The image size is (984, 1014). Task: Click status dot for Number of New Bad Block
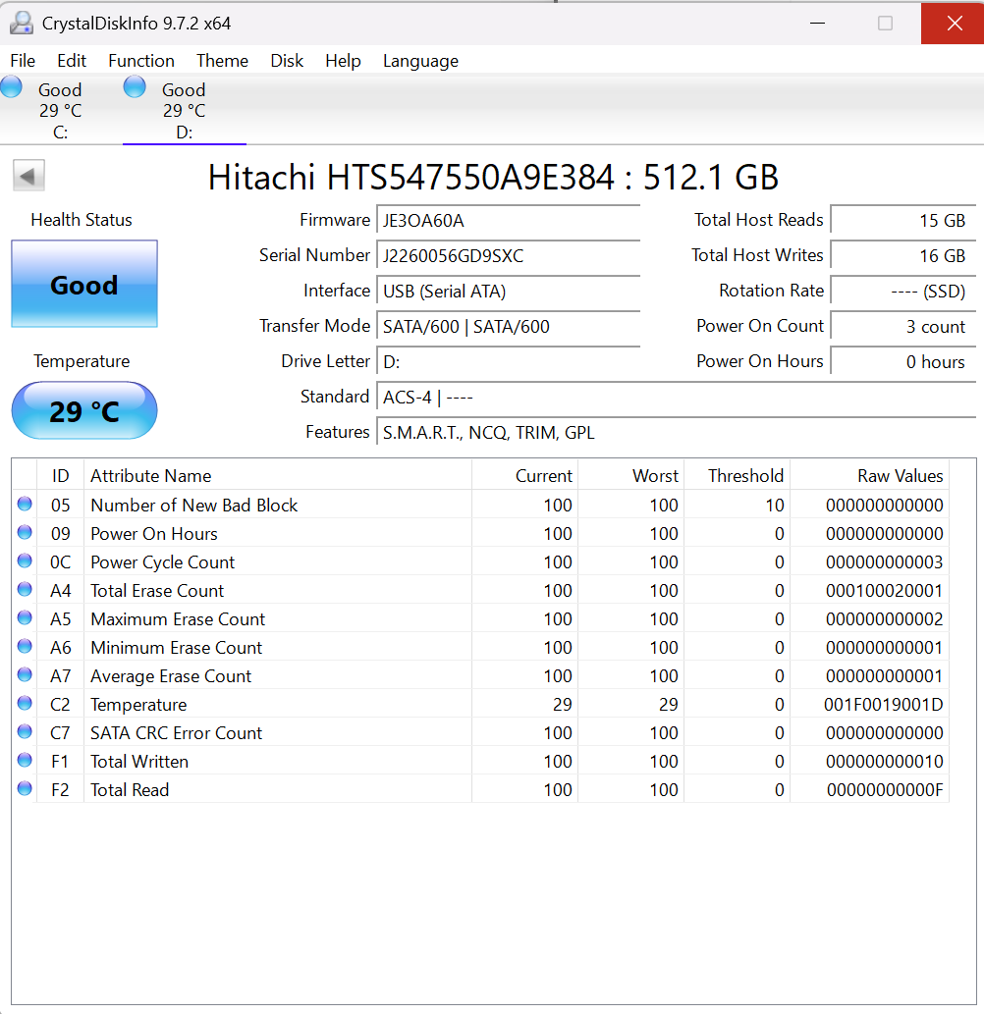point(25,504)
